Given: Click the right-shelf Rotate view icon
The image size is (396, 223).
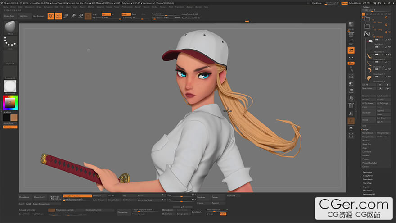Looking at the screenshot, I should (351, 98).
